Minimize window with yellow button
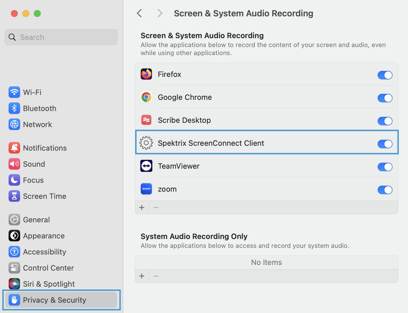408x313 pixels. pos(26,13)
